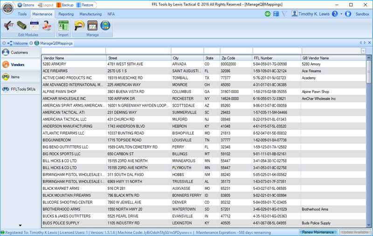This screenshot has height=236, width=373.
Task: Click the Renew Maintenance button
Action: pos(318,232)
